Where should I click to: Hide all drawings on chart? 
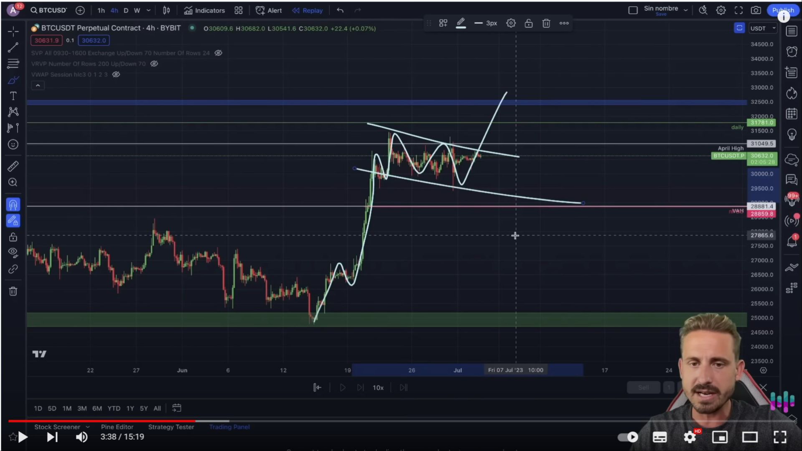click(x=13, y=253)
